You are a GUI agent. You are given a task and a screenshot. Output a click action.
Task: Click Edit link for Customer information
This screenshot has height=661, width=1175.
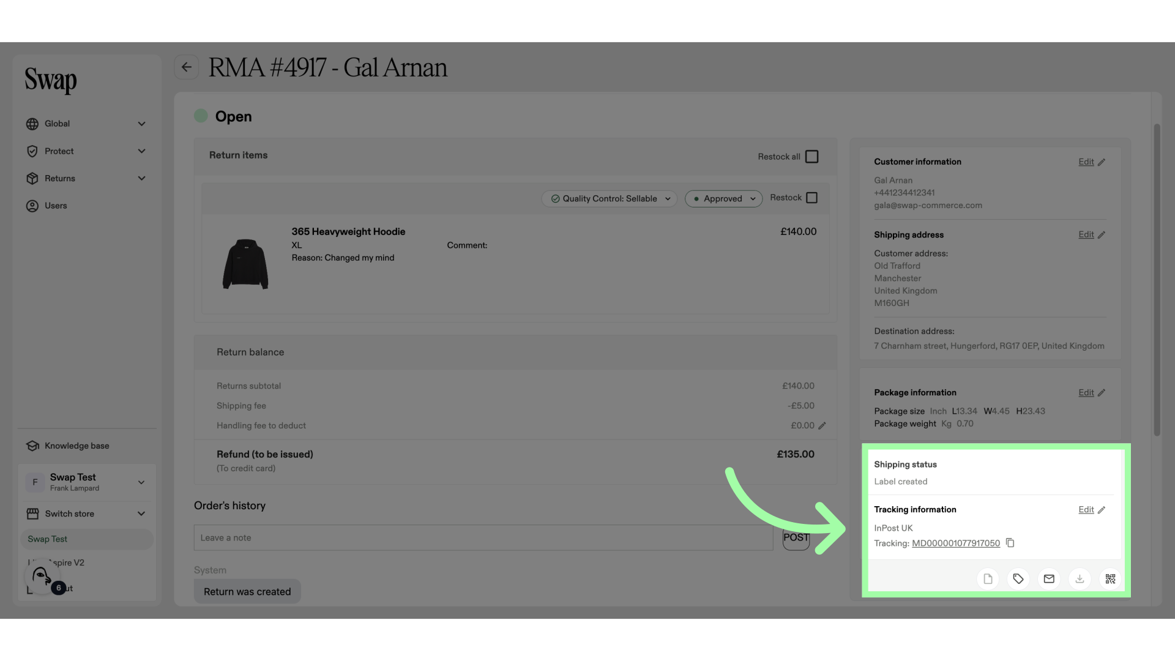click(1086, 162)
